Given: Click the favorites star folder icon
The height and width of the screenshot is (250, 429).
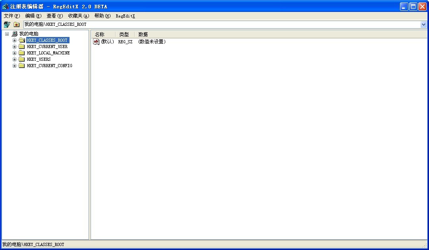Looking at the screenshot, I should tap(16, 25).
